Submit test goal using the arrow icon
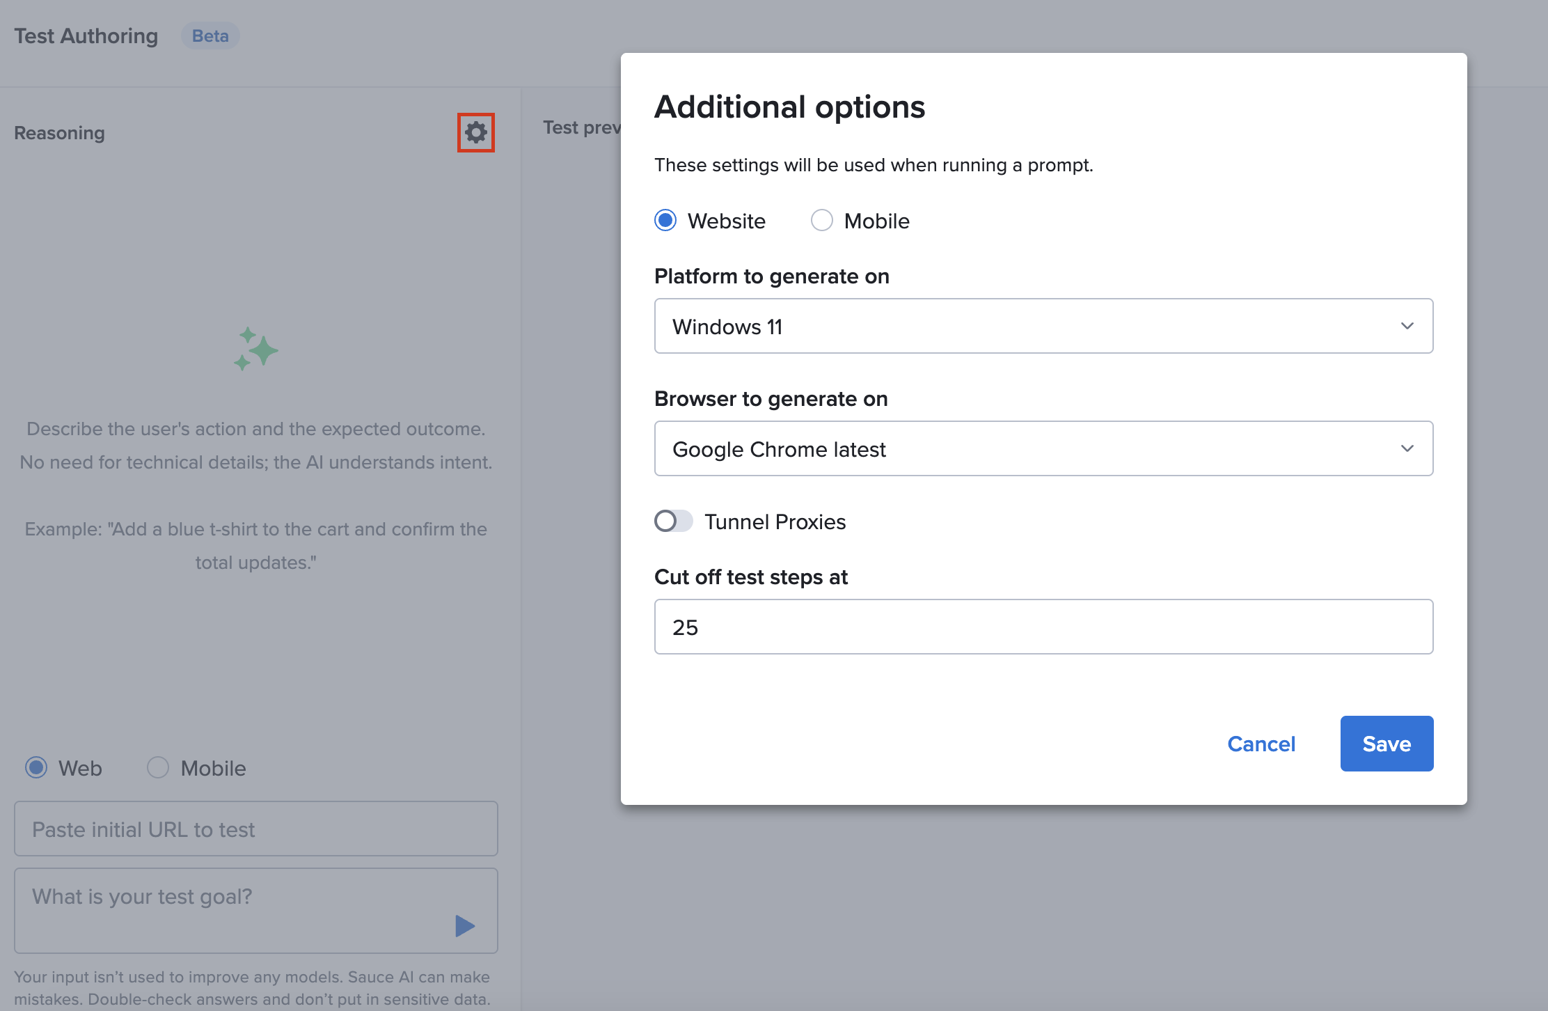Viewport: 1548px width, 1011px height. tap(464, 926)
